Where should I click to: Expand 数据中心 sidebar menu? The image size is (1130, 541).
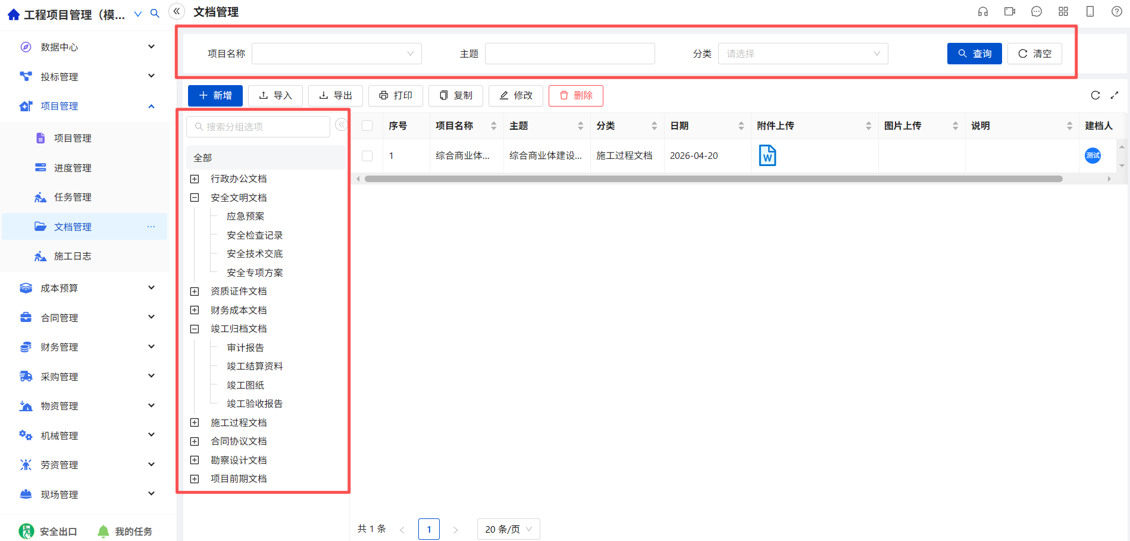(87, 47)
